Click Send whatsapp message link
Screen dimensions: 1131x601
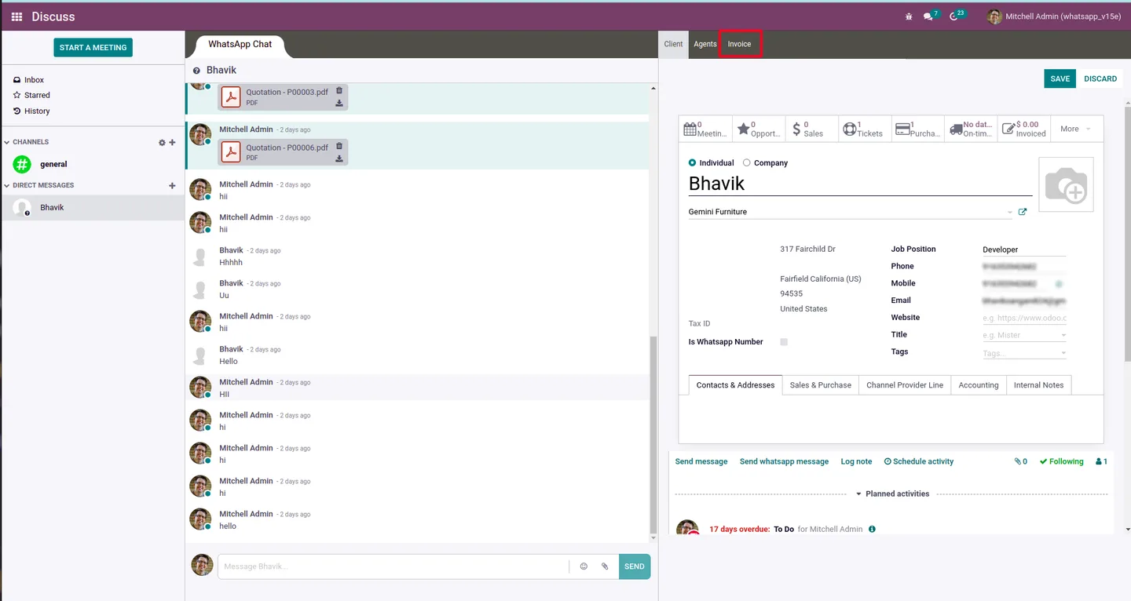click(x=784, y=461)
